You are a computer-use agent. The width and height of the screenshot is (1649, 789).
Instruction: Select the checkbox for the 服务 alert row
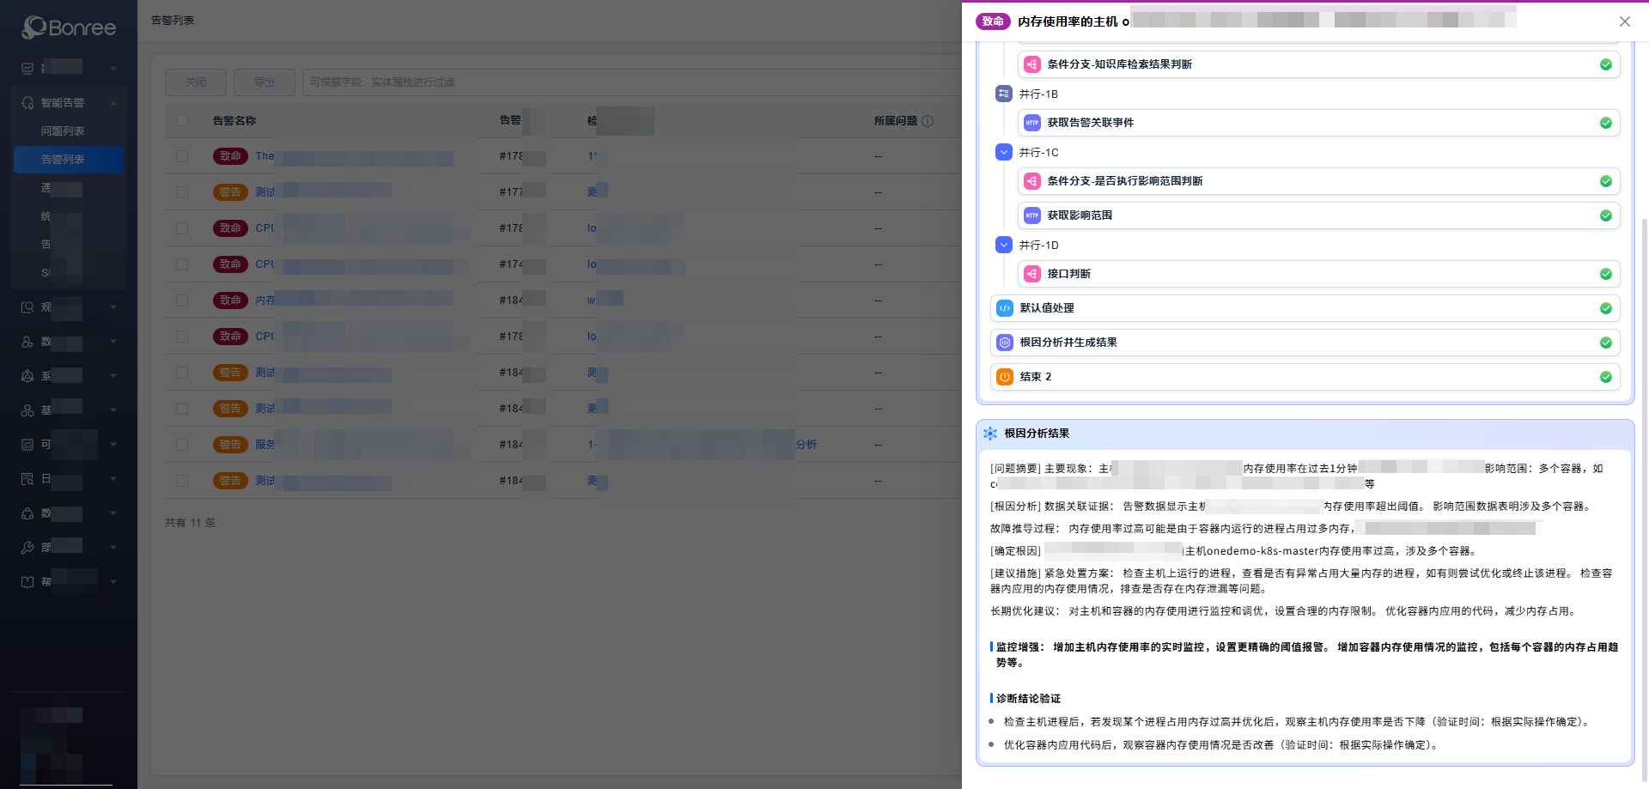coord(182,445)
